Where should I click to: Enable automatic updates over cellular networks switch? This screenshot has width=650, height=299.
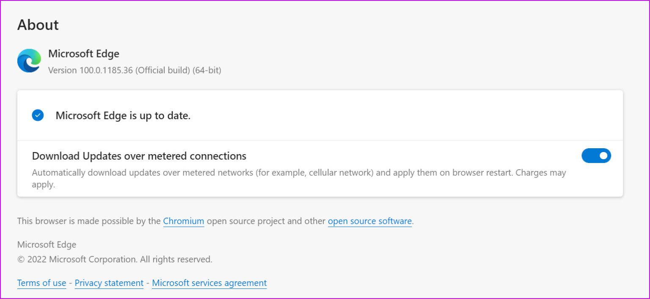[x=596, y=155]
